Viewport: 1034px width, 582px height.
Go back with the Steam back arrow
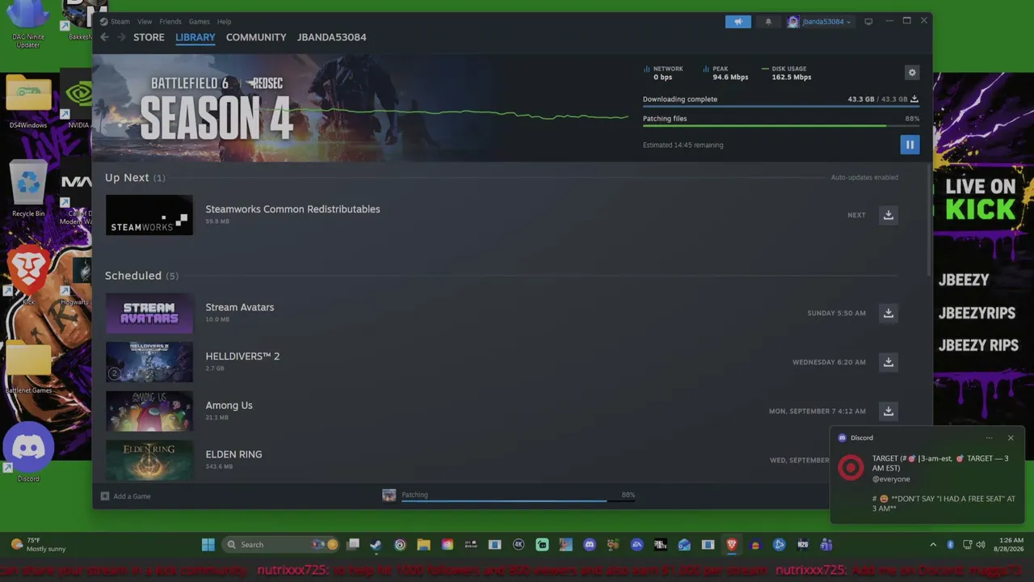click(104, 37)
